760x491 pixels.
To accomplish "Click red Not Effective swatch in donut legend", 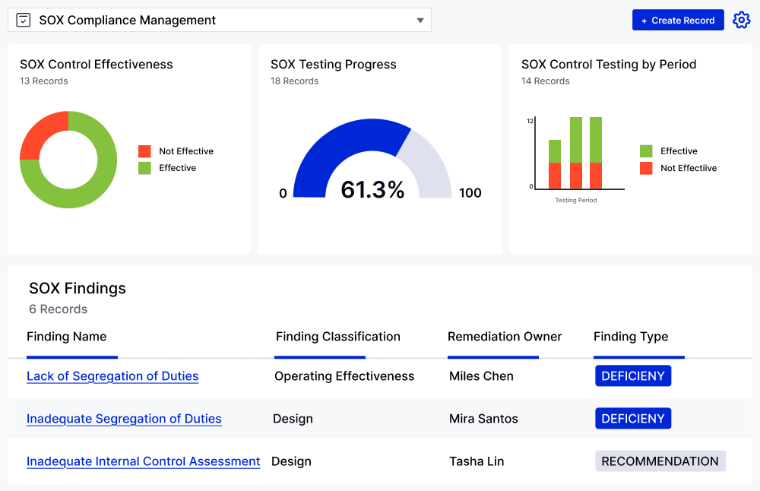I will pos(144,151).
